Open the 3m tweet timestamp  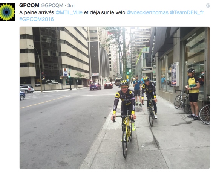click(71, 5)
